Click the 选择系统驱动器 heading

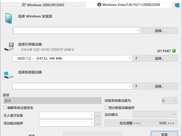tap(30, 72)
